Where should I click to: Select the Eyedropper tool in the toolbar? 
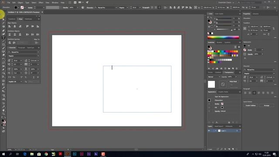(3, 88)
